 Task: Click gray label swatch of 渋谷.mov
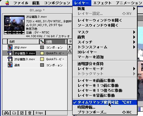pos(42,47)
